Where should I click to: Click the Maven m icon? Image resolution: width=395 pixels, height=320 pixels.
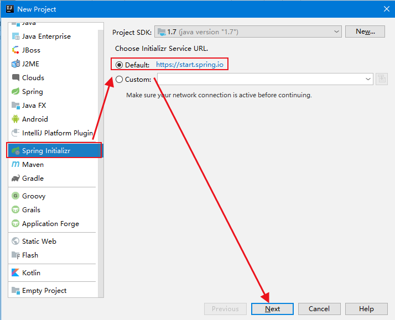(15, 164)
